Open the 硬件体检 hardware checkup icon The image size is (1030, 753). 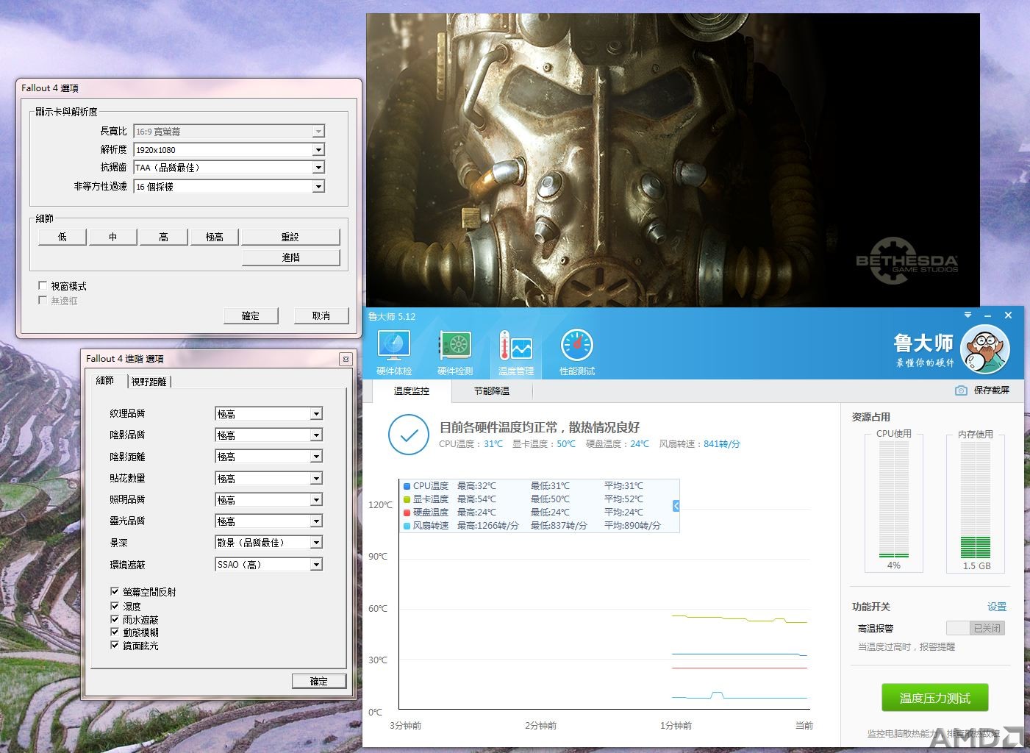394,352
